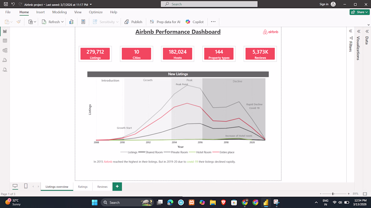
Task: Open DAX query view icon
Action: pyautogui.click(x=5, y=60)
